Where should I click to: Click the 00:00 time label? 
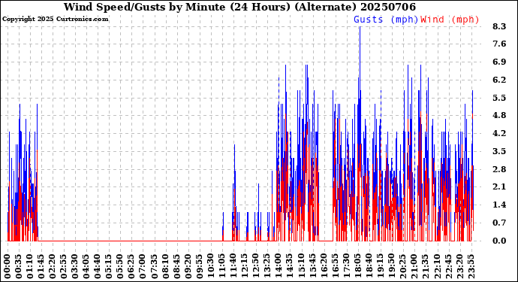point(8,266)
